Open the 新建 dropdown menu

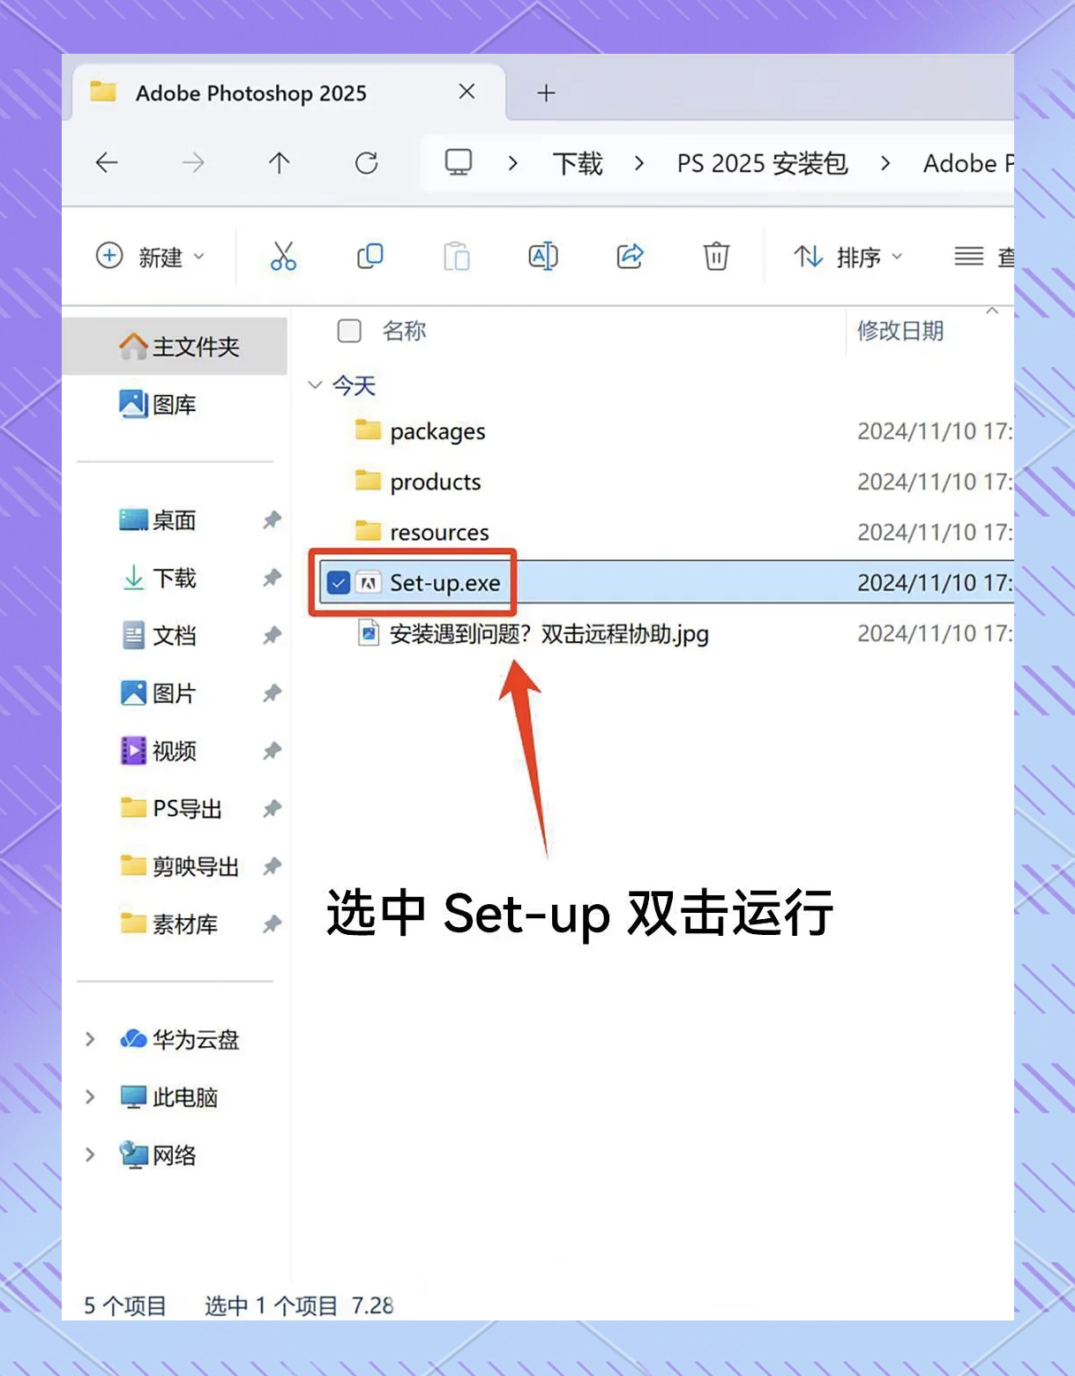pyautogui.click(x=150, y=257)
